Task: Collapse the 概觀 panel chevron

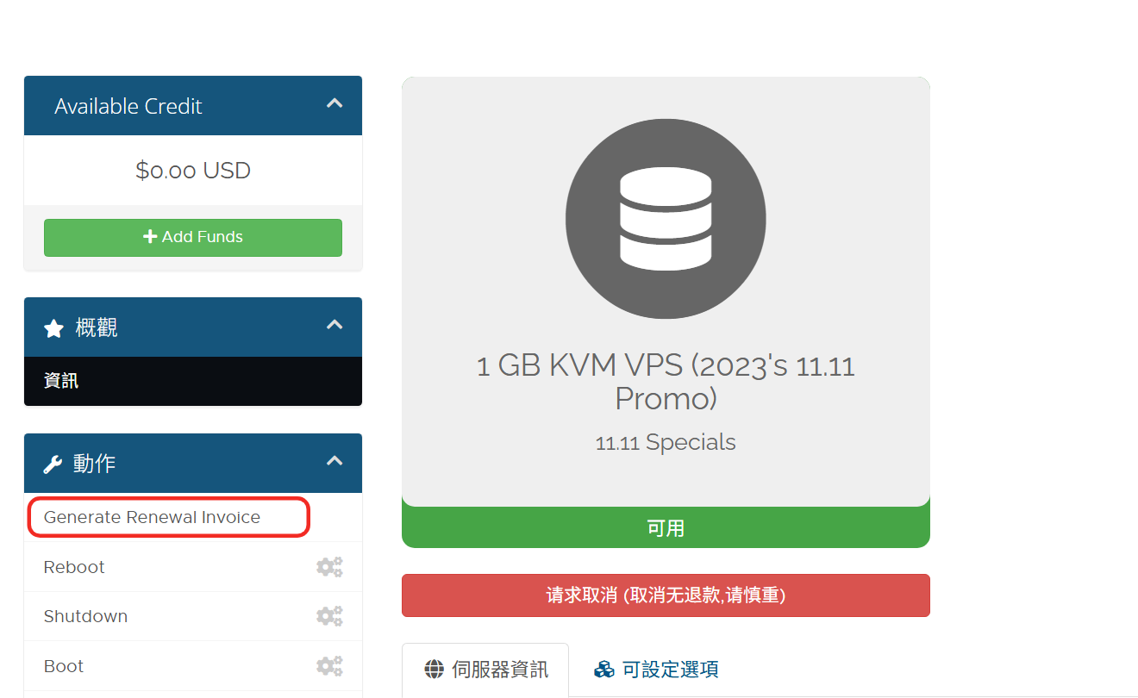Action: [x=335, y=325]
